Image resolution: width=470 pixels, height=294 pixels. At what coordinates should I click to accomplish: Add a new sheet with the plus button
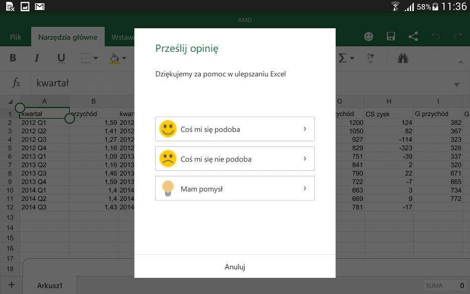tap(11, 285)
